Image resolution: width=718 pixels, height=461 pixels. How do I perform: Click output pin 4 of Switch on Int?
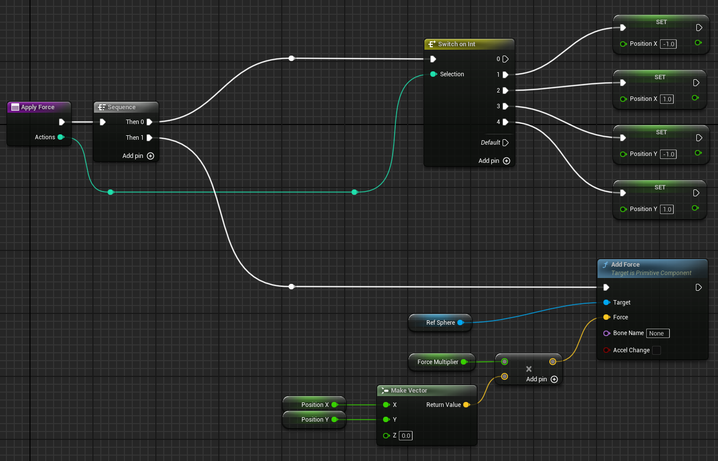click(x=506, y=122)
